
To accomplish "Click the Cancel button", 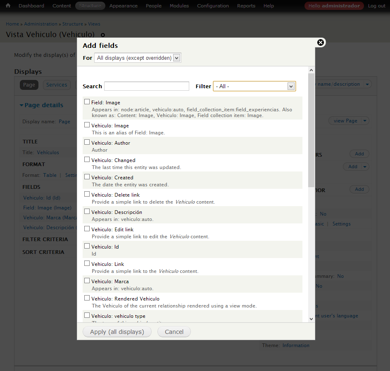I will (x=174, y=332).
